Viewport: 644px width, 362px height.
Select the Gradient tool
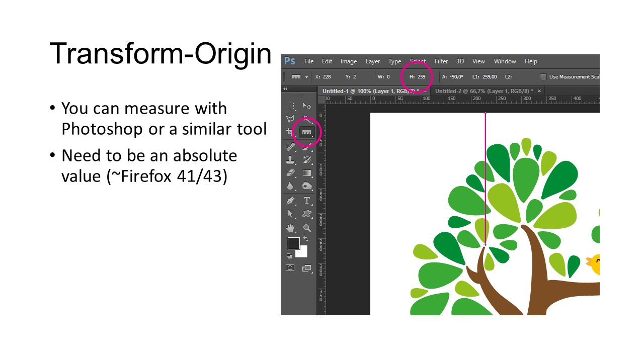[307, 173]
